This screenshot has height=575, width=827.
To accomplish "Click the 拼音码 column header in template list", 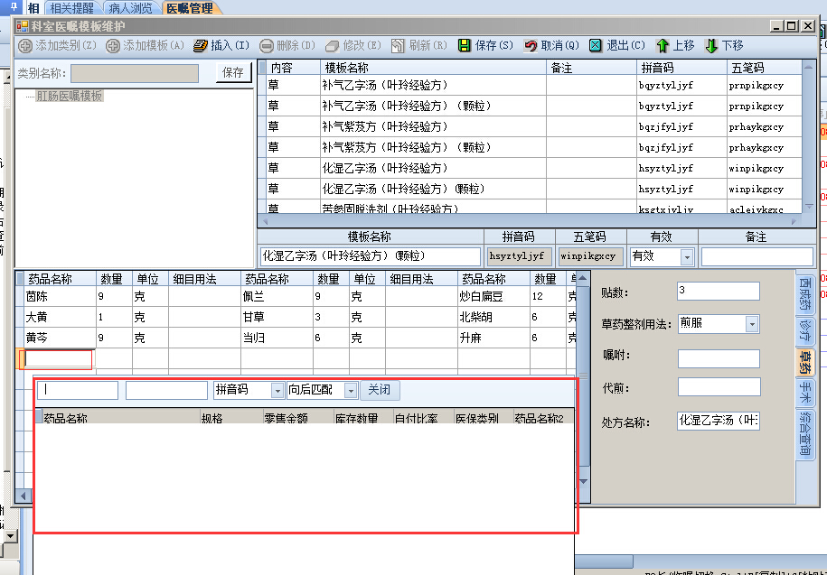I will (681, 68).
